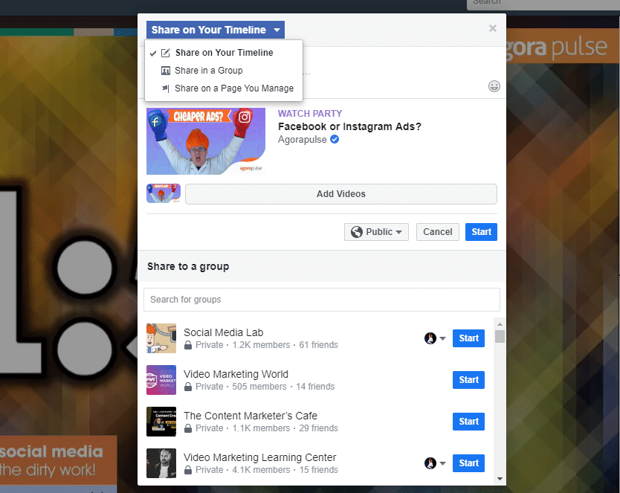Focus the Search for groups field
This screenshot has height=493, width=620.
(322, 300)
